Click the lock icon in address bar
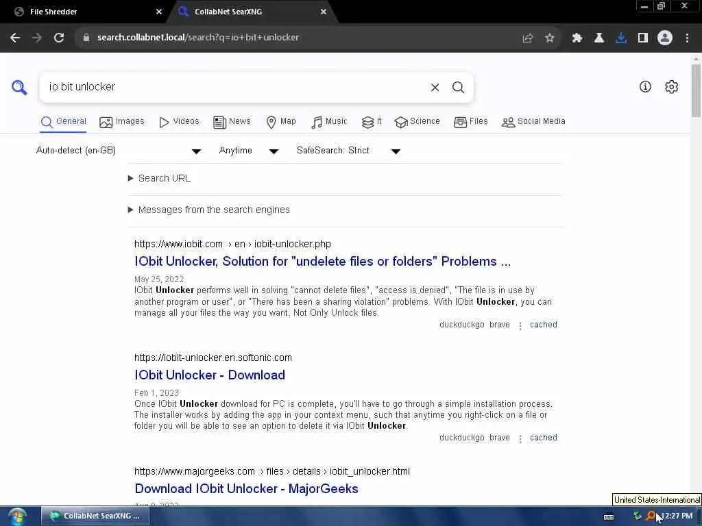 click(86, 38)
